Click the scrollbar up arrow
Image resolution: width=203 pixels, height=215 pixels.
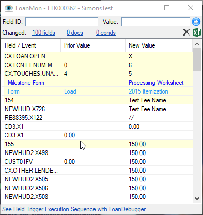(x=197, y=44)
